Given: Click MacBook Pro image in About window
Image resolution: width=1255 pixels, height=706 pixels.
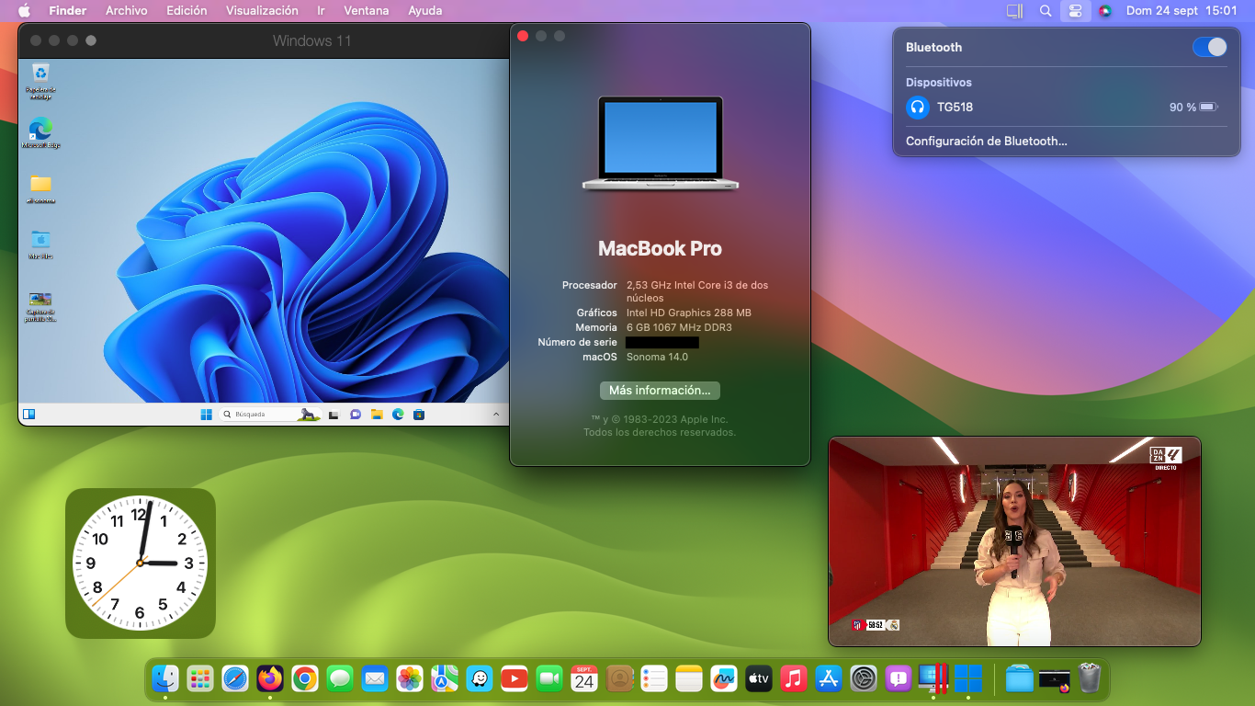Looking at the screenshot, I should click(661, 143).
